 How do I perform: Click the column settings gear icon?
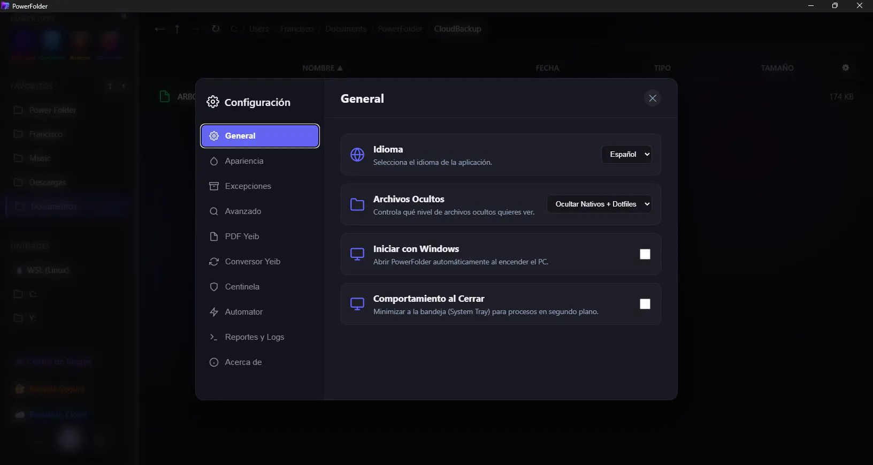(846, 68)
